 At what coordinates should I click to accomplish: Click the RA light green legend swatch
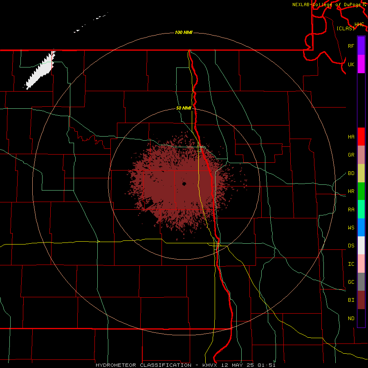(361, 209)
